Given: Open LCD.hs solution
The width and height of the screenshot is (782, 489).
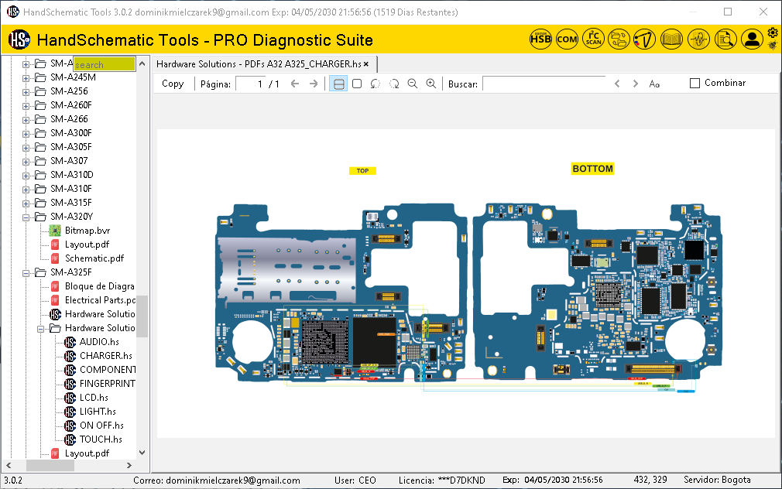Looking at the screenshot, I should [94, 398].
